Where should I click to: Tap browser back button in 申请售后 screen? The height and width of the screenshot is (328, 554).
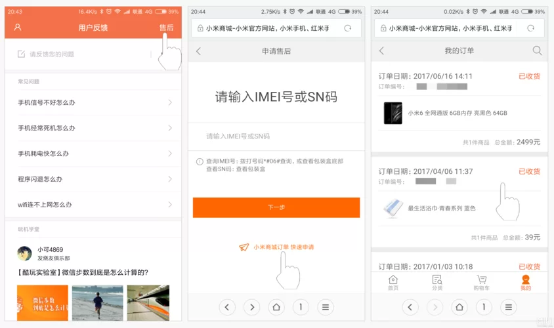click(x=227, y=307)
